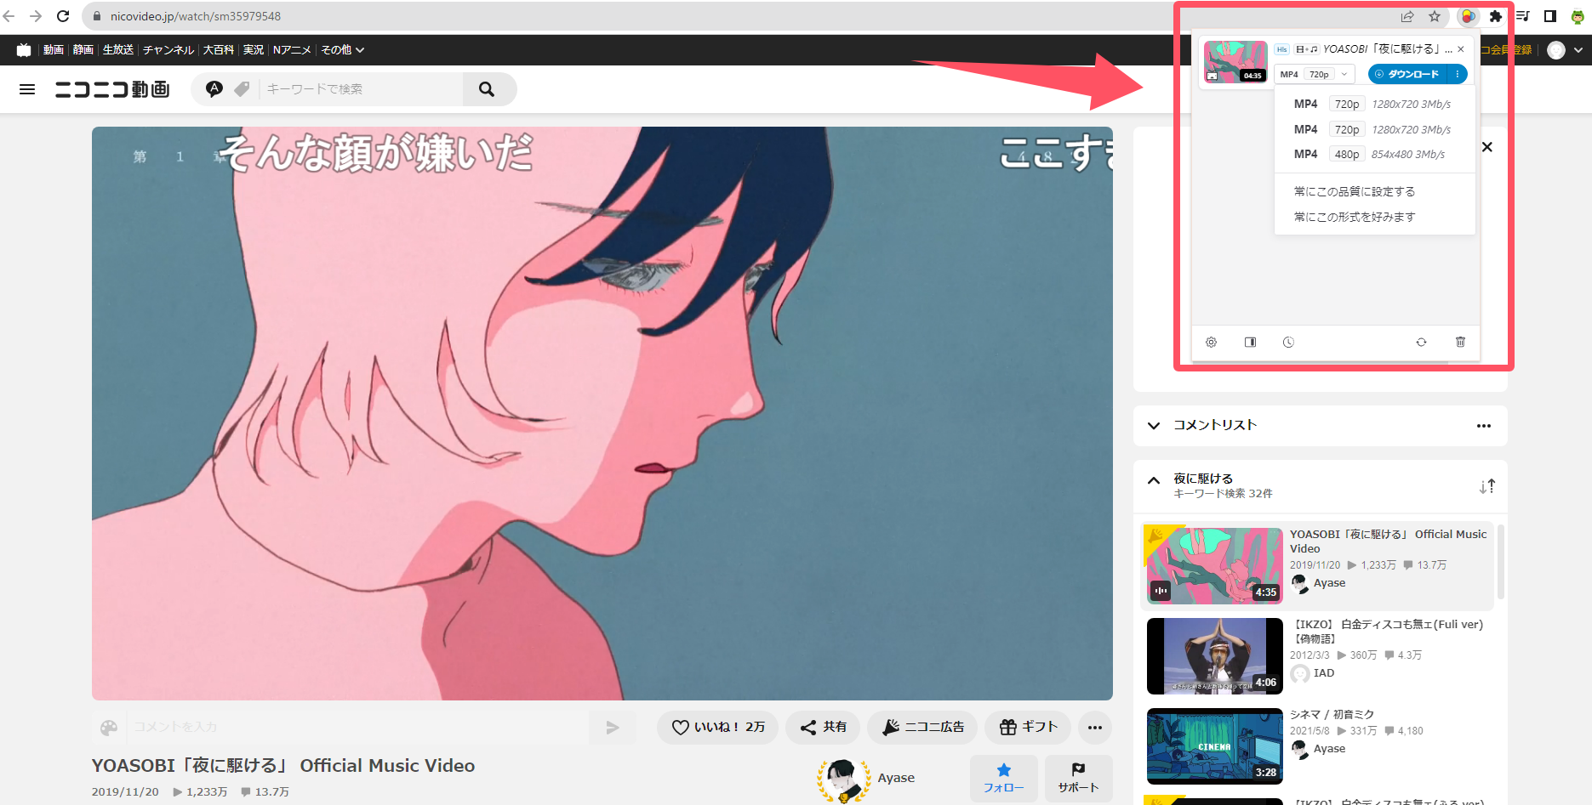
Task: Open the kebab menu beside ダウンロード
Action: coord(1458,74)
